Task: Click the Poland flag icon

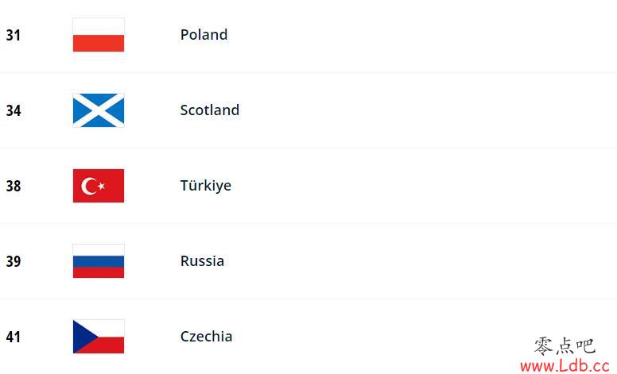Action: point(99,35)
